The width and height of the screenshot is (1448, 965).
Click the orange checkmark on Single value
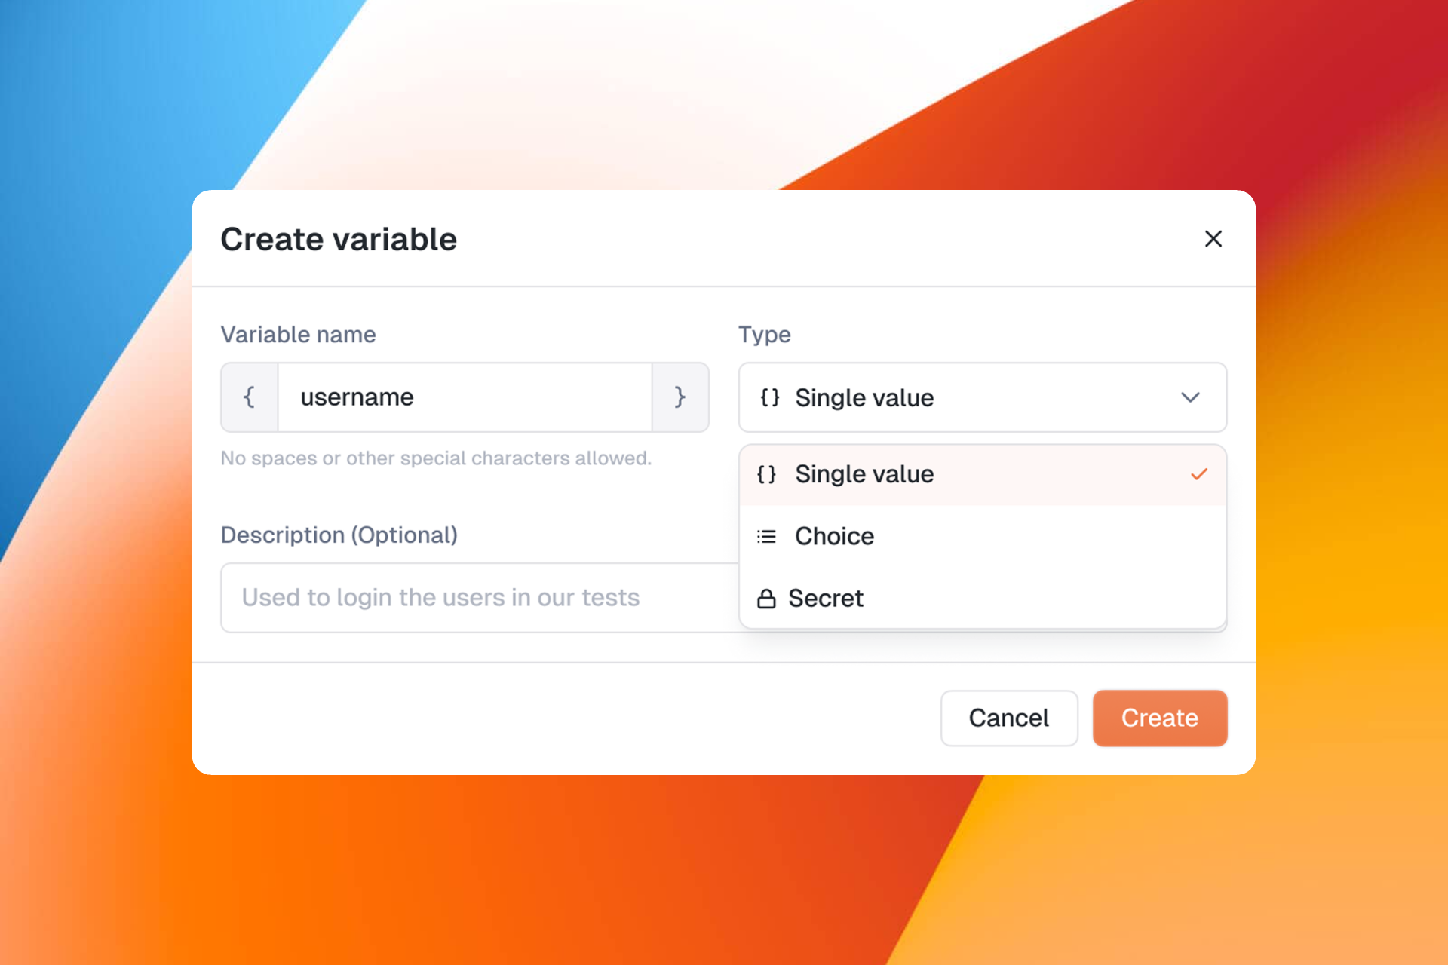[x=1198, y=474]
